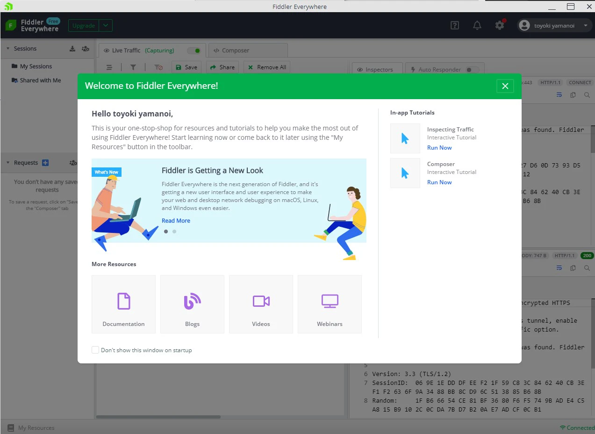Click the 200 status badge

click(587, 256)
